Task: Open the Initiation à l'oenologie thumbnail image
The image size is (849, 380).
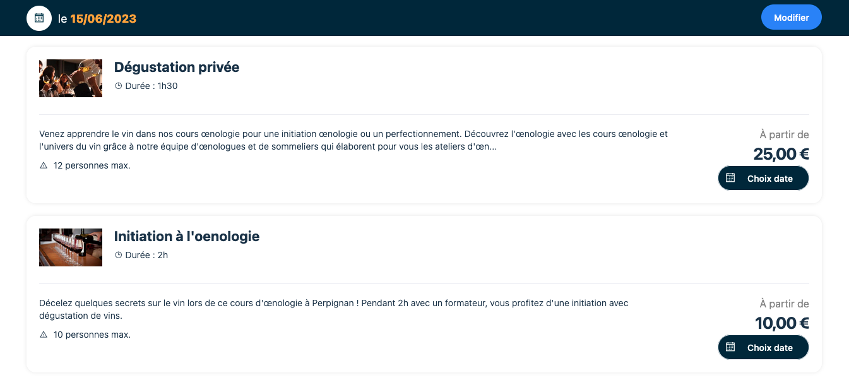Action: (x=71, y=247)
